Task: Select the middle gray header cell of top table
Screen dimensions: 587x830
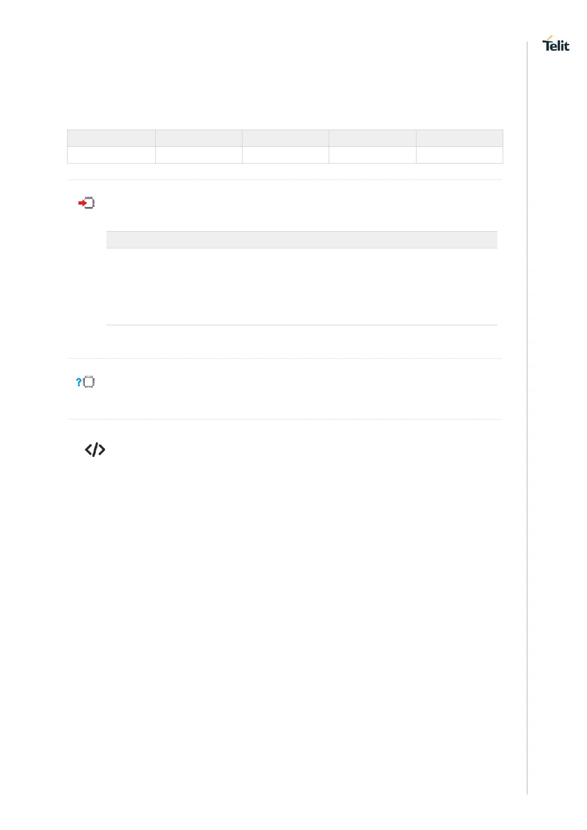Action: point(285,138)
